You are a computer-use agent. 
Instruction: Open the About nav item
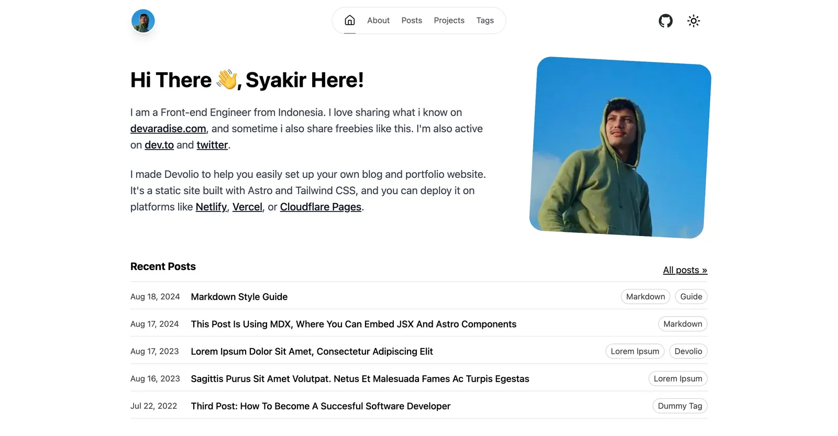378,20
